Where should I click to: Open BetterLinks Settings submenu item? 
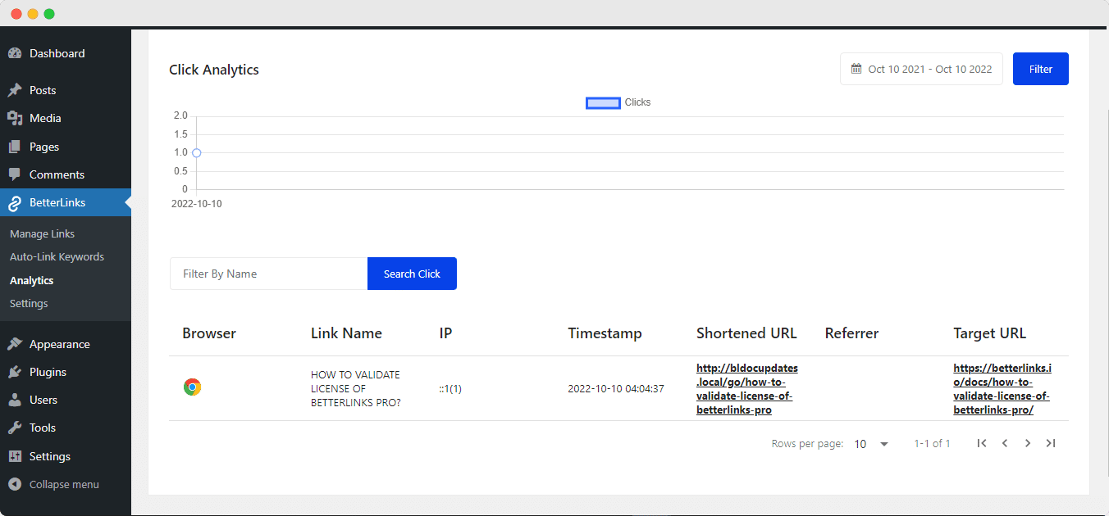coord(29,303)
